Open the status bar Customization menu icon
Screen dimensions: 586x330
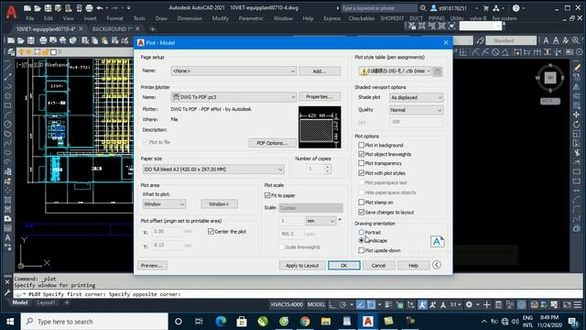coord(578,304)
